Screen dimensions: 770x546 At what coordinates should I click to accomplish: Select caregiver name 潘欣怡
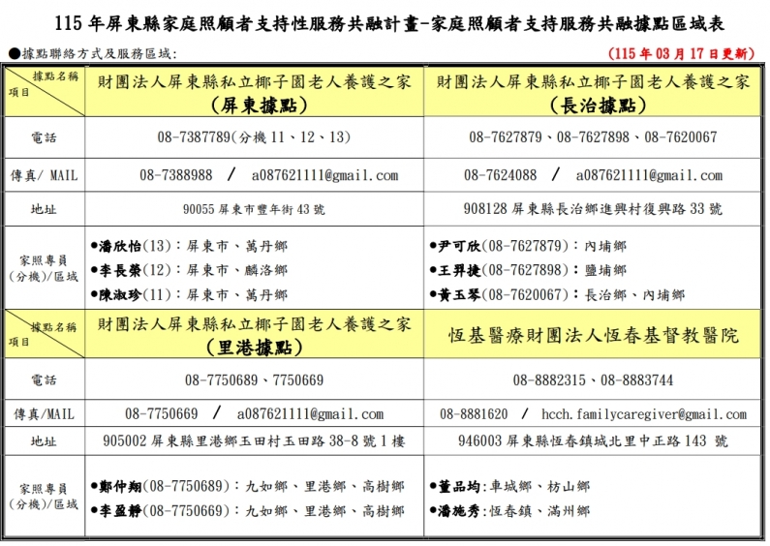coord(120,246)
